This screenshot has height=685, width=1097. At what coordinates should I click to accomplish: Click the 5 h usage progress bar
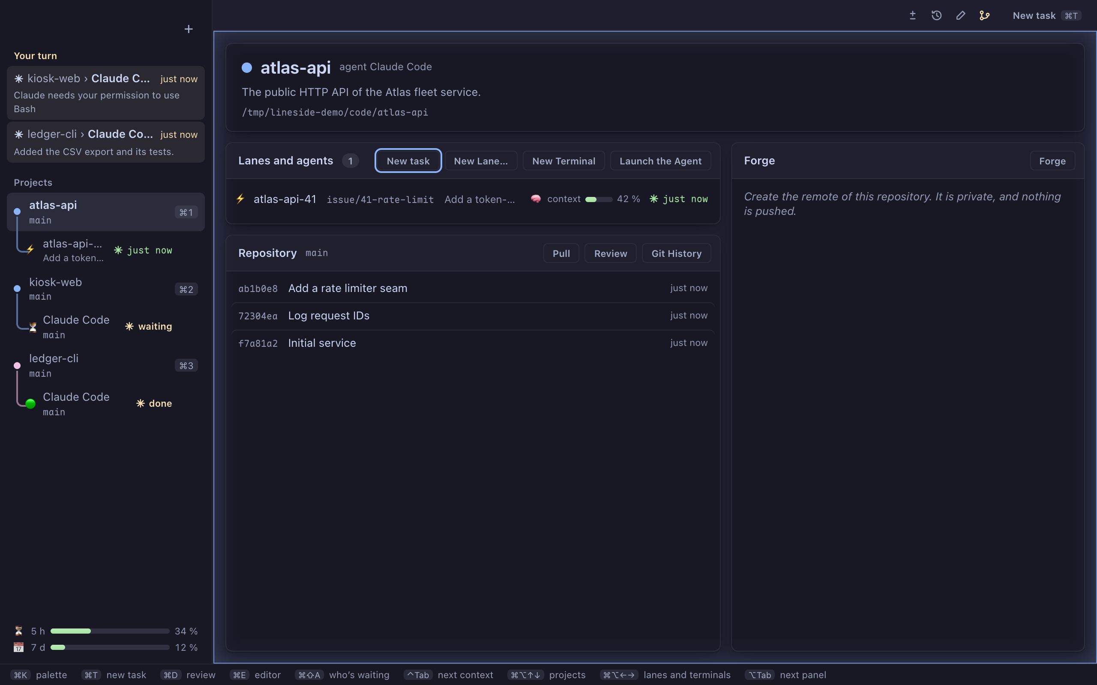(x=110, y=631)
